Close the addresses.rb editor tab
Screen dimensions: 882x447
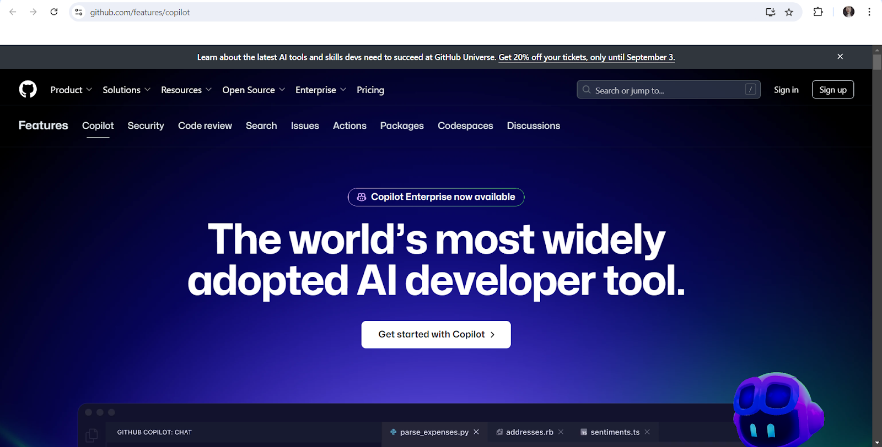[x=561, y=432]
